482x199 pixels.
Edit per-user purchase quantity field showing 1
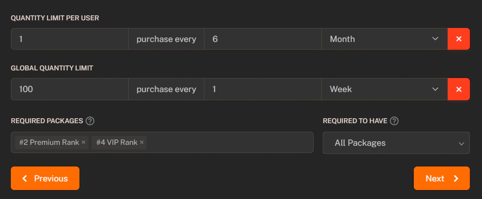tap(70, 39)
